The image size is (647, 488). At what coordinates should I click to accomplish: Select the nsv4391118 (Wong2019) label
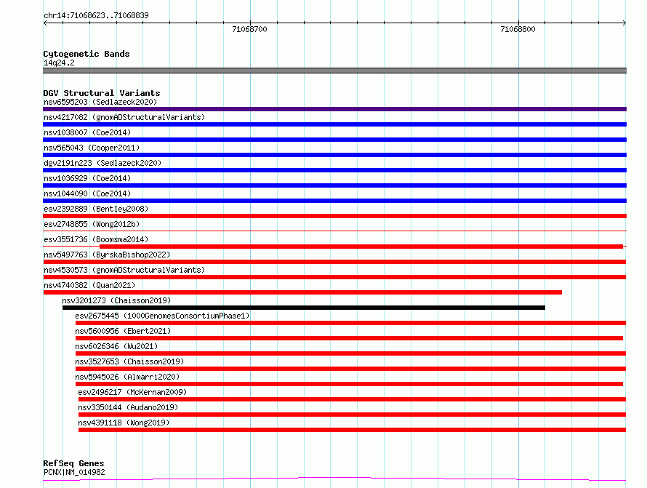coord(124,423)
